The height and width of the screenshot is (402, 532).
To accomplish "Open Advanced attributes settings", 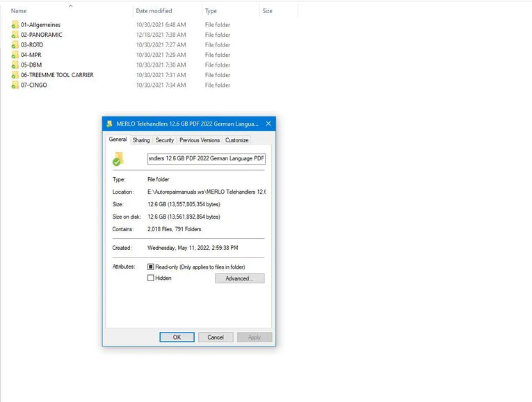I will (x=239, y=278).
